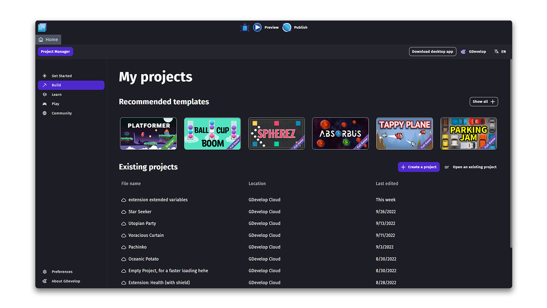Open 'extension extended variables' project
The height and width of the screenshot is (308, 547).
308,200
